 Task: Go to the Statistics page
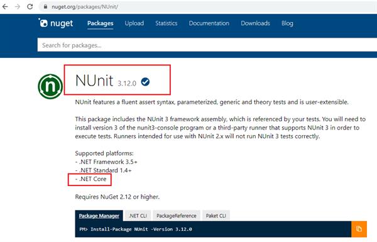point(166,23)
